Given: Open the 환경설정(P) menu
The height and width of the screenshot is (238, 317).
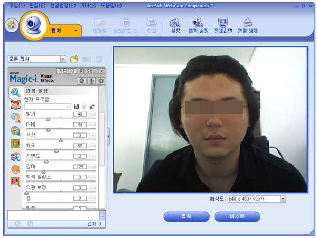Looking at the screenshot, I should click(63, 5).
